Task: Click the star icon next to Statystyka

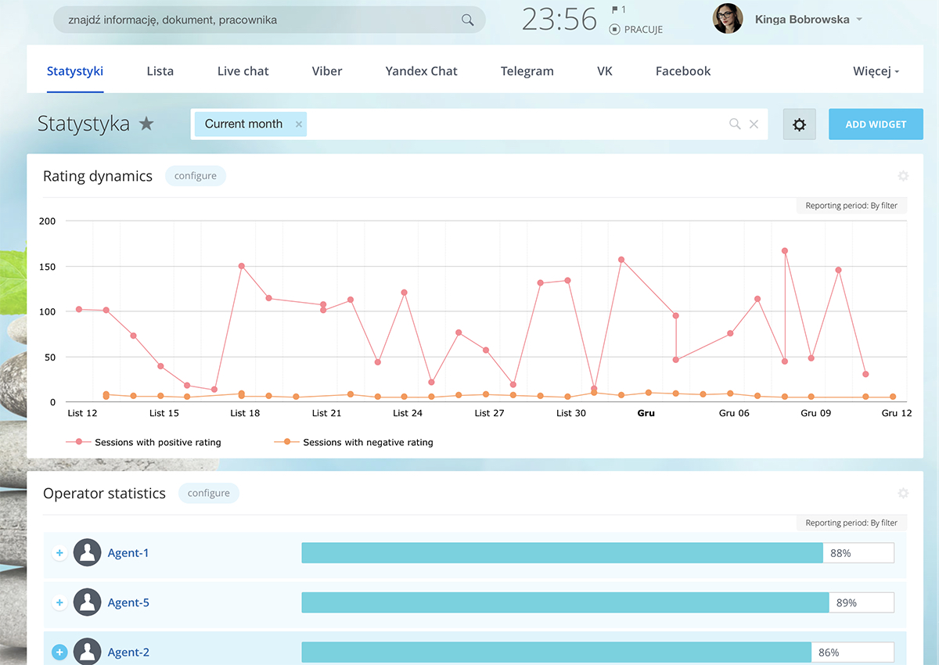Action: [146, 124]
